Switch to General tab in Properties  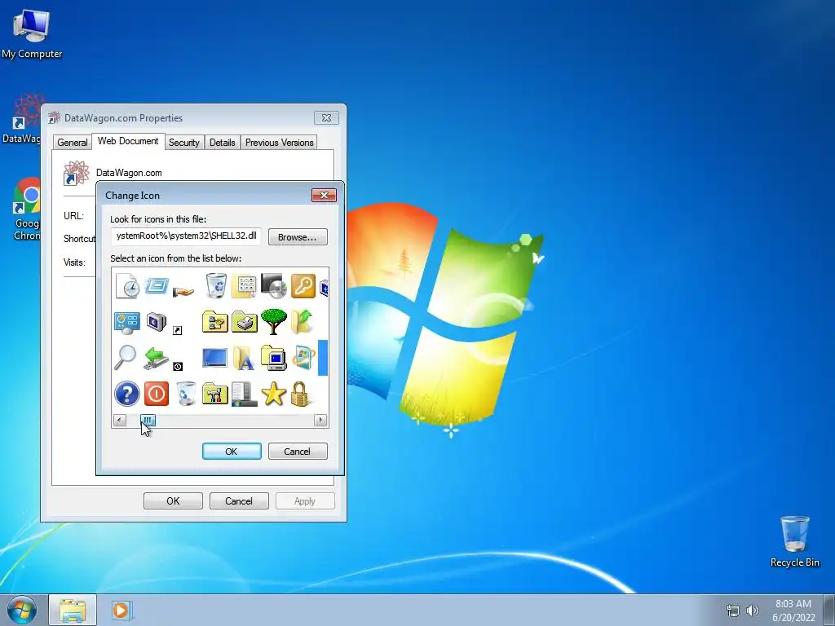(73, 142)
